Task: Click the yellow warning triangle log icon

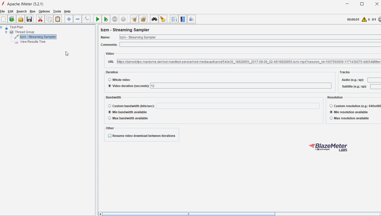Action: pyautogui.click(x=364, y=19)
